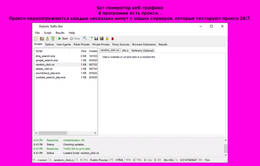This screenshot has width=260, height=166.
Task: Click the new script icon with yellow star
Action: 36,39
